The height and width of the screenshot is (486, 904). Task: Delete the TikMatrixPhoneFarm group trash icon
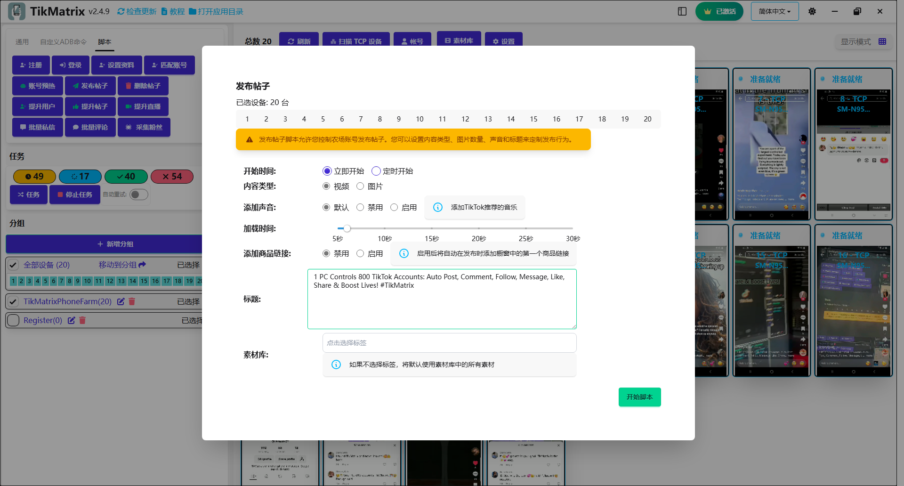click(x=132, y=301)
